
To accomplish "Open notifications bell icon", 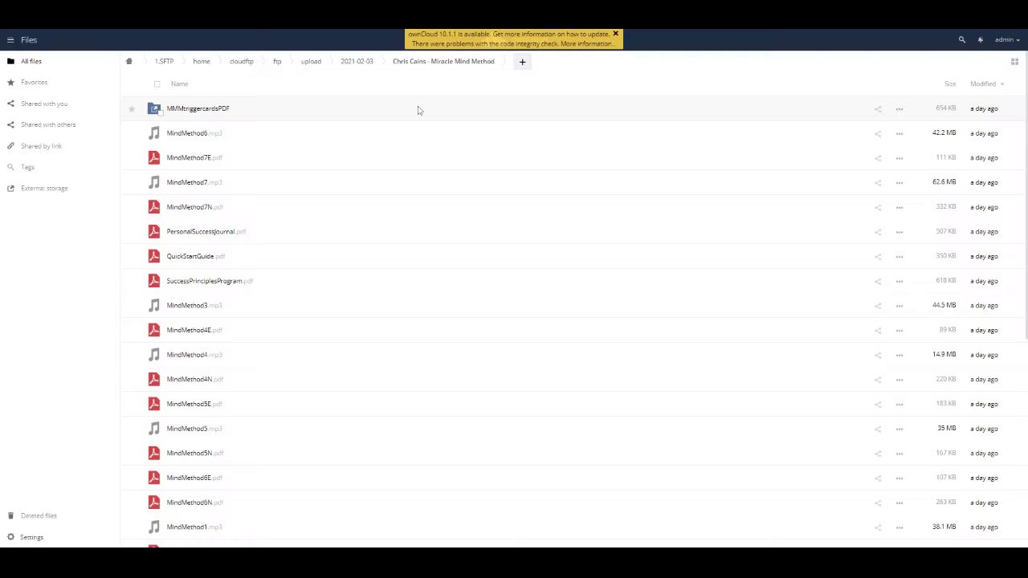I will (981, 39).
